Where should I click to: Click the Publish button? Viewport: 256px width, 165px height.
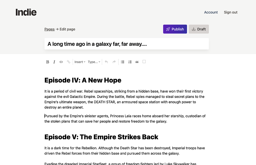(x=175, y=29)
